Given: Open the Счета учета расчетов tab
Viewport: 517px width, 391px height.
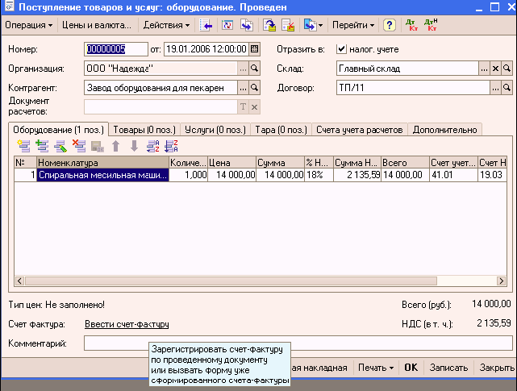Looking at the screenshot, I should click(x=360, y=129).
